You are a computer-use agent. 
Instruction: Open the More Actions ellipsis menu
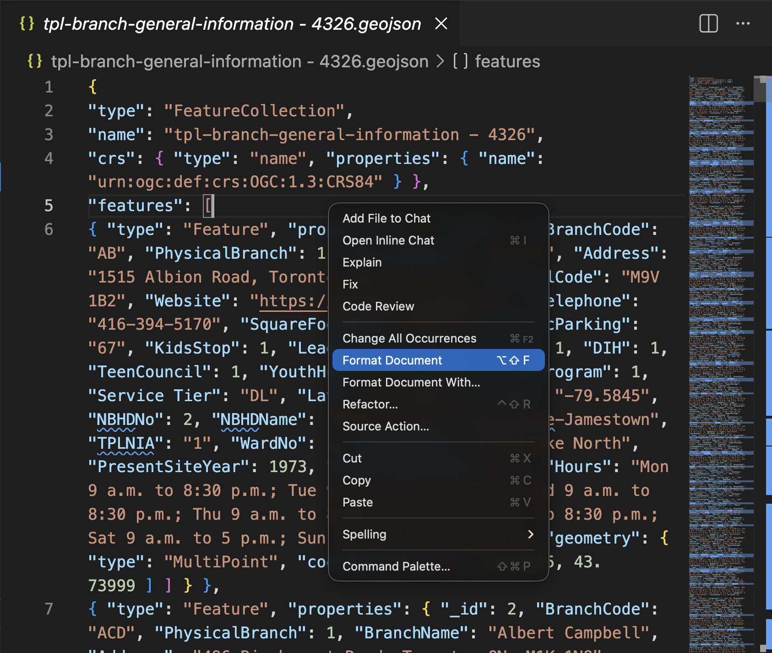point(743,23)
